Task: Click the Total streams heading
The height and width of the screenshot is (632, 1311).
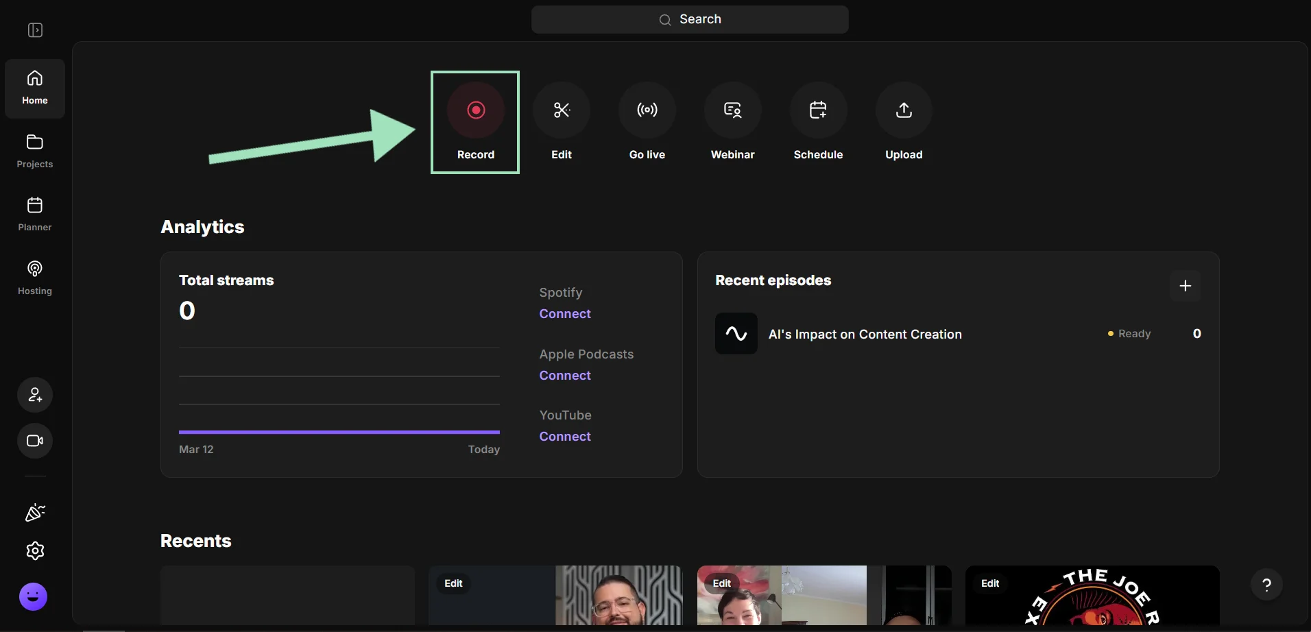Action: coord(226,280)
